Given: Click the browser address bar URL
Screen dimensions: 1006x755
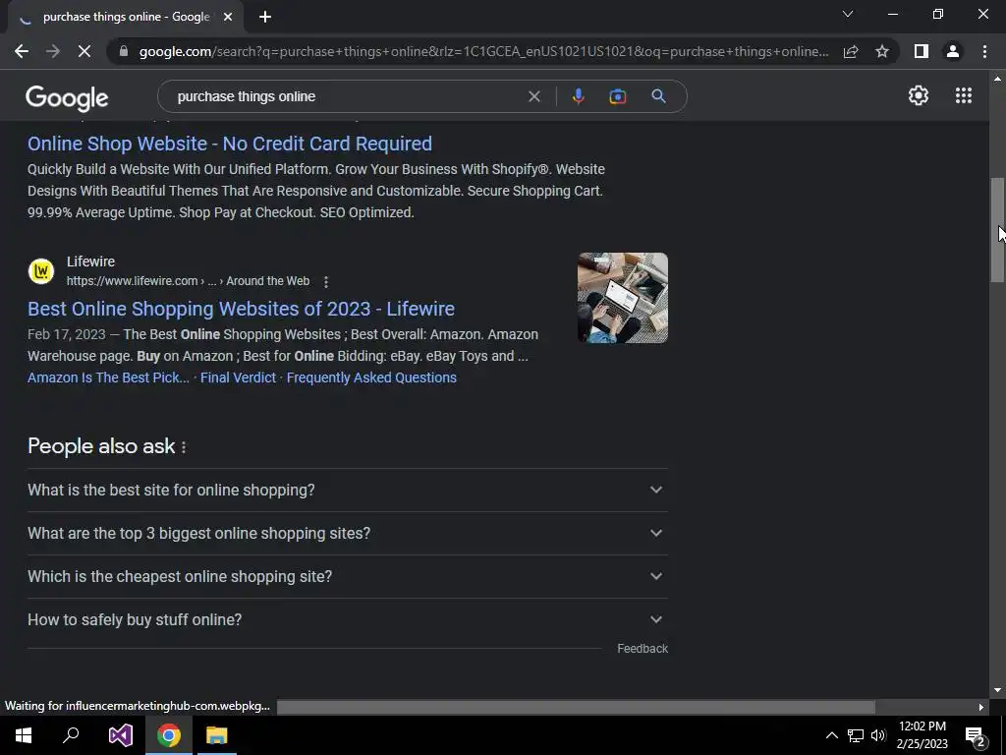Looking at the screenshot, I should click(483, 51).
